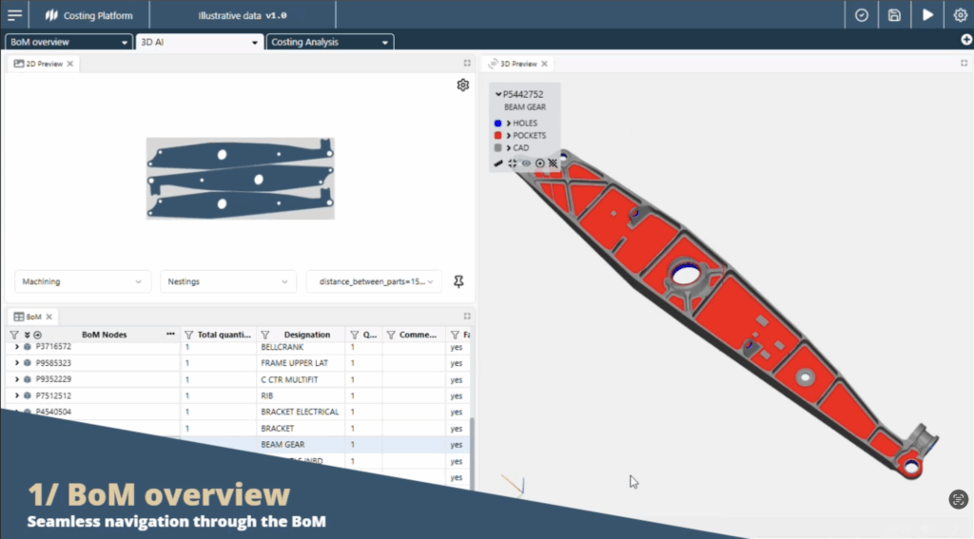Image resolution: width=974 pixels, height=539 pixels.
Task: Click the crosshair fit-view icon in the 3D legend
Action: click(513, 164)
